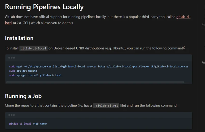Click the firecow.dk PPA URL in the wget command
The image size is (205, 132).
click(143, 67)
